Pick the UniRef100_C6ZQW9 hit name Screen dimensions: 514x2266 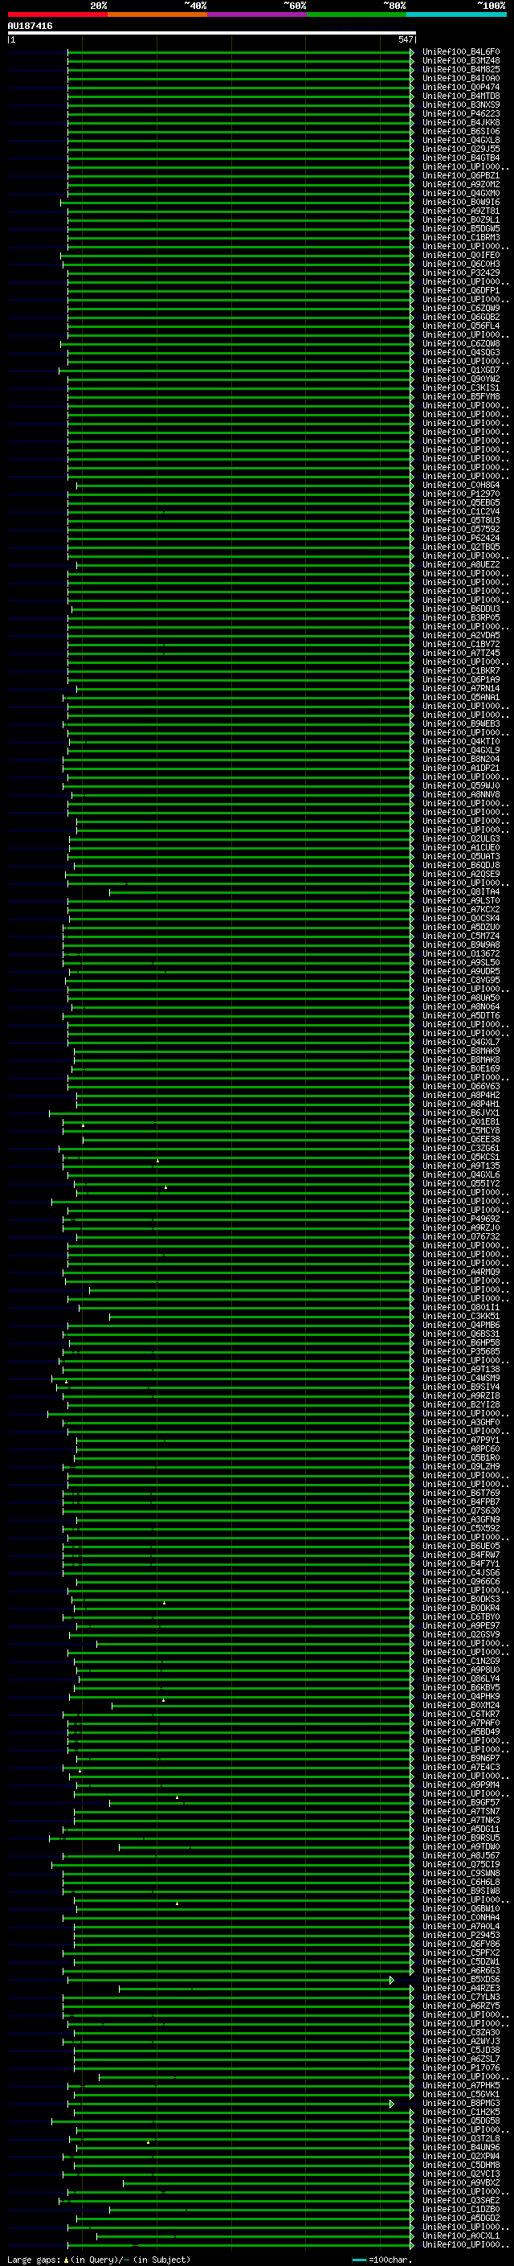point(460,308)
